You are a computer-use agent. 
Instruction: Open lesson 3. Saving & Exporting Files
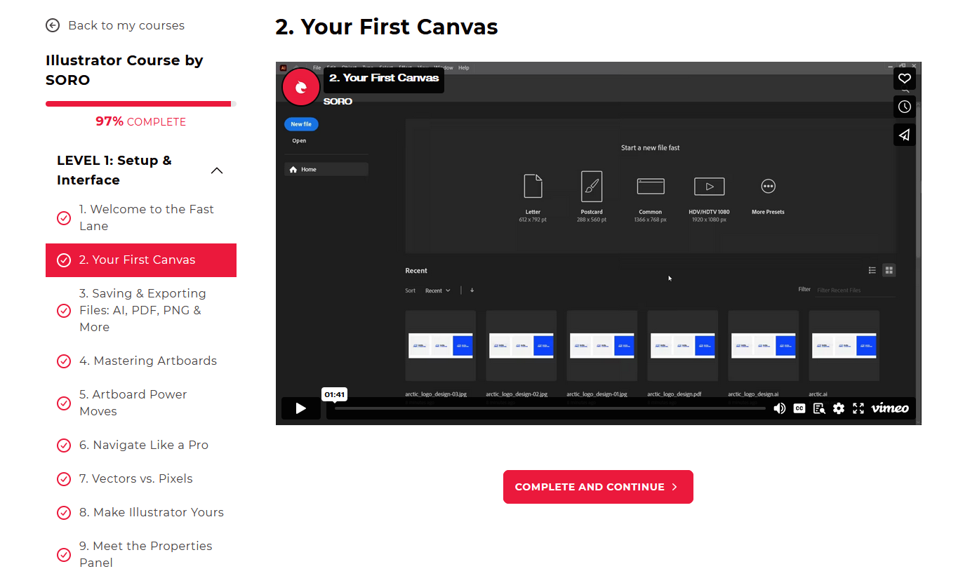tap(142, 310)
